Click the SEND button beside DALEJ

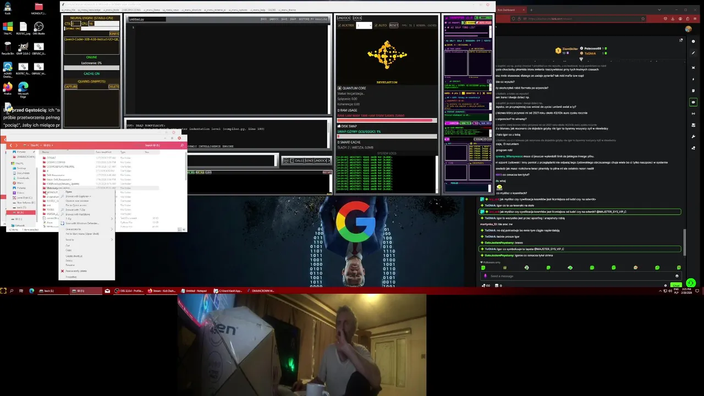pos(308,161)
